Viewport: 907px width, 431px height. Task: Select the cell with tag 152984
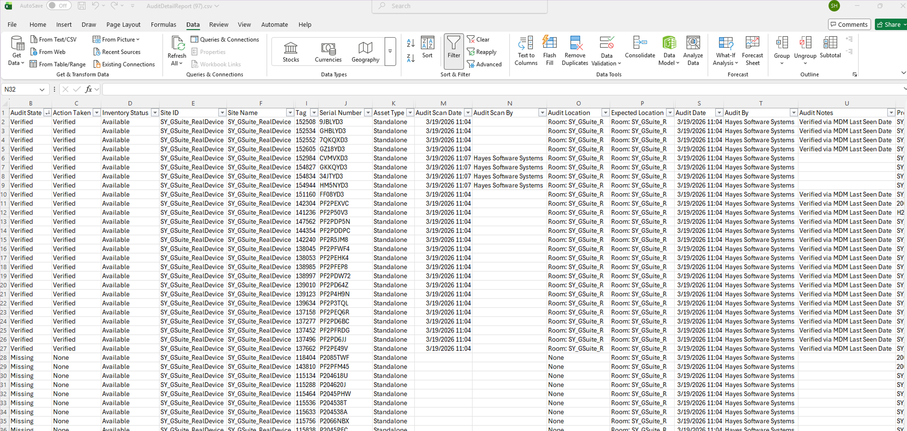coord(306,158)
